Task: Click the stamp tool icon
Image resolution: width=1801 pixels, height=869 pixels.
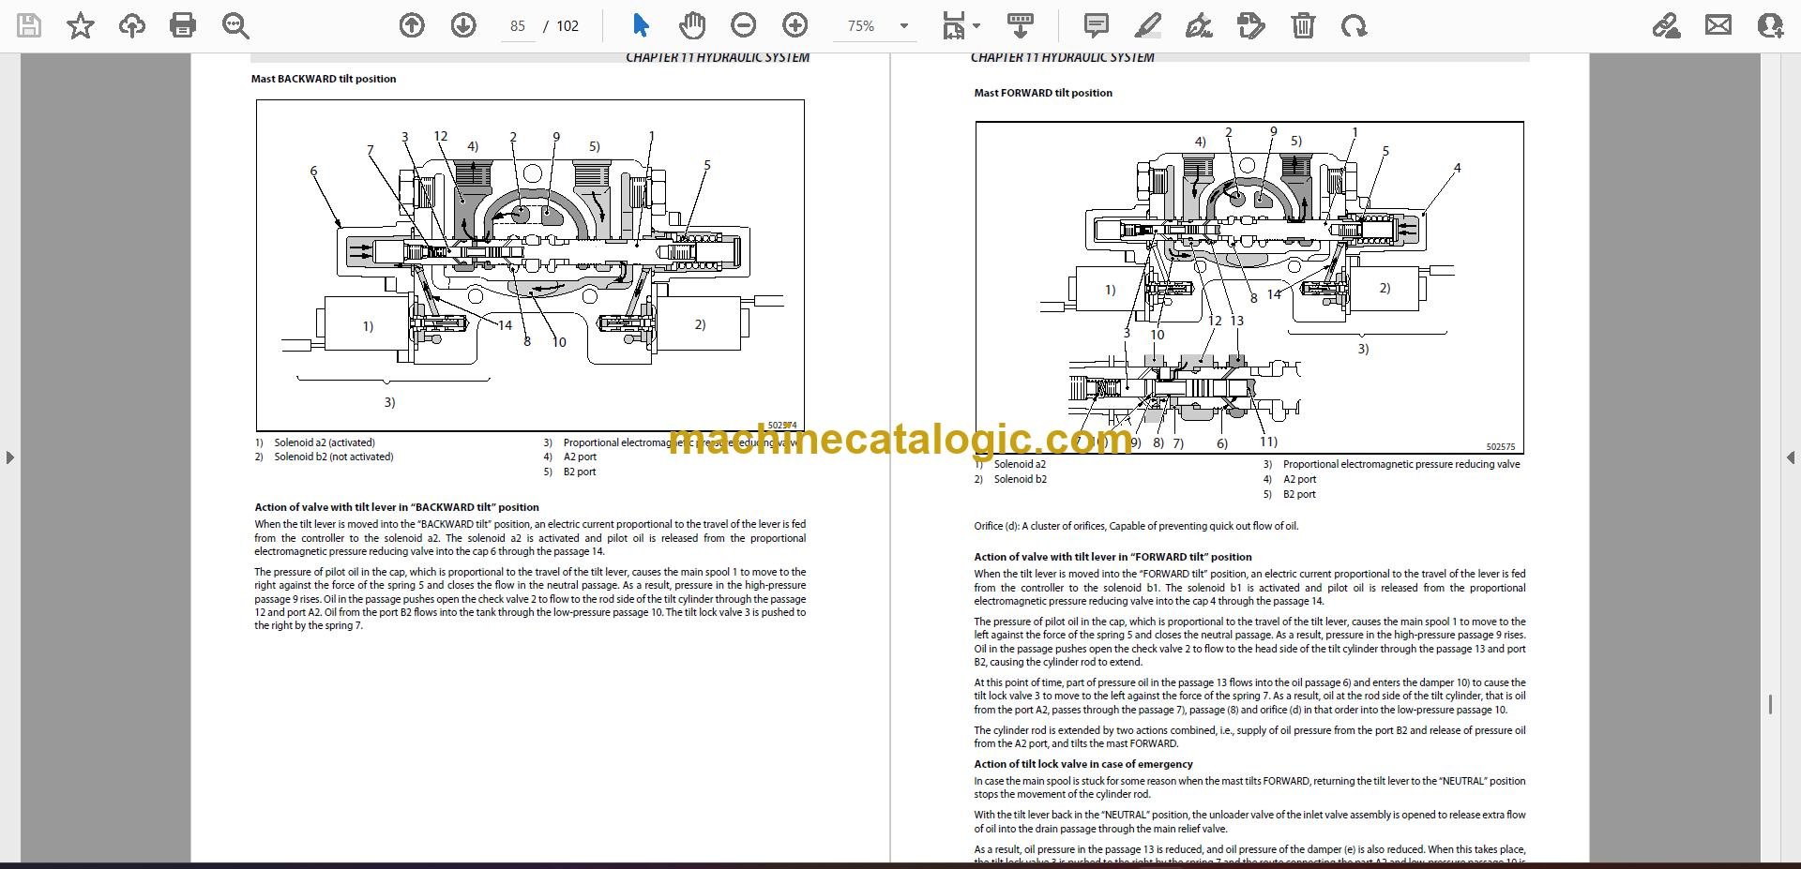Action: click(x=1250, y=25)
